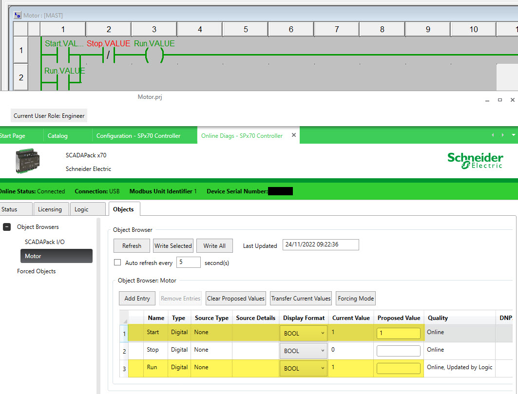Click the ladder column 6 header
The image size is (518, 394).
point(291,29)
